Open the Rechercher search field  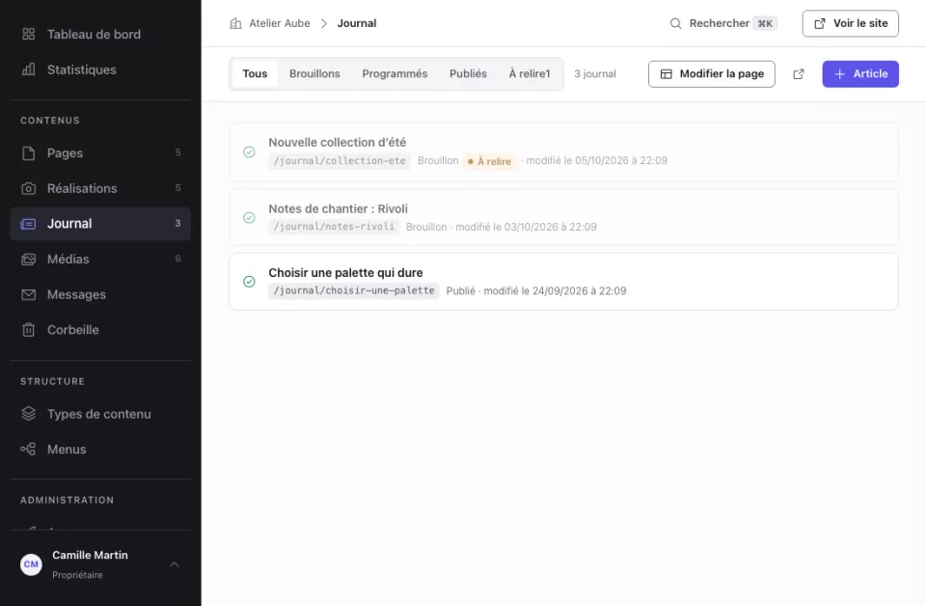723,23
